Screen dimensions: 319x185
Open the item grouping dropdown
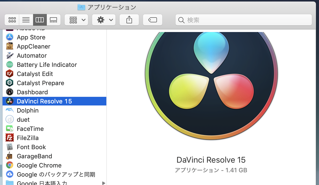76,20
